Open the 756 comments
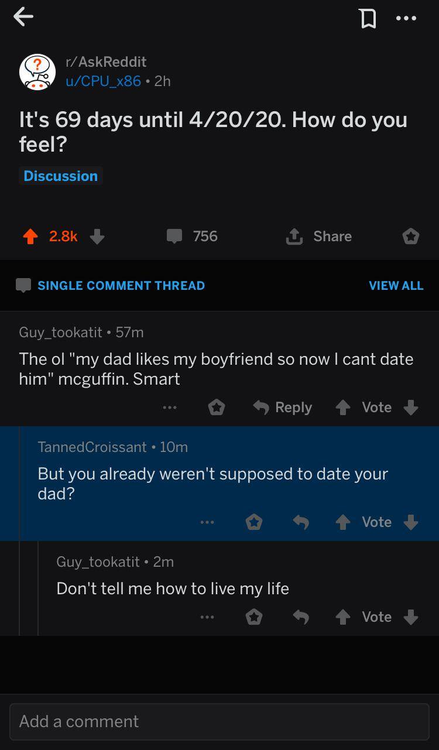439x750 pixels. click(192, 237)
